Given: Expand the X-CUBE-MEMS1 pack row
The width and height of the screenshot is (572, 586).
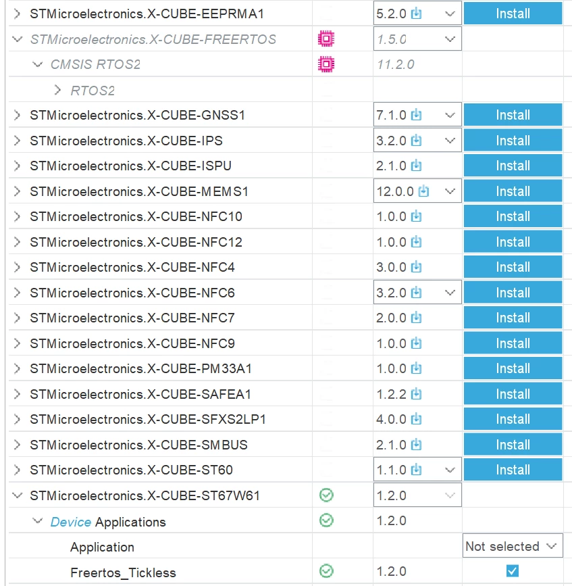Looking at the screenshot, I should coord(17,191).
